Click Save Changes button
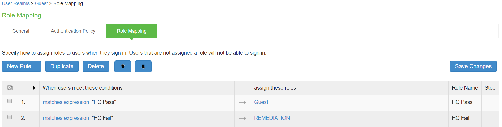 [473, 66]
